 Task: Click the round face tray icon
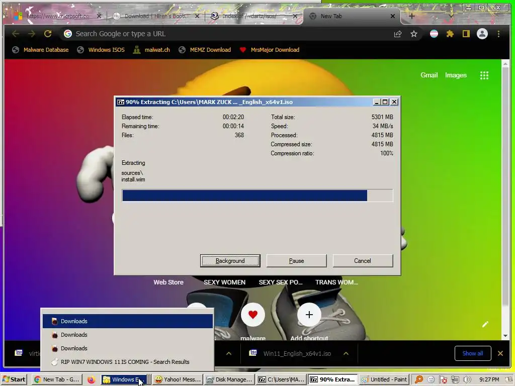click(431, 380)
